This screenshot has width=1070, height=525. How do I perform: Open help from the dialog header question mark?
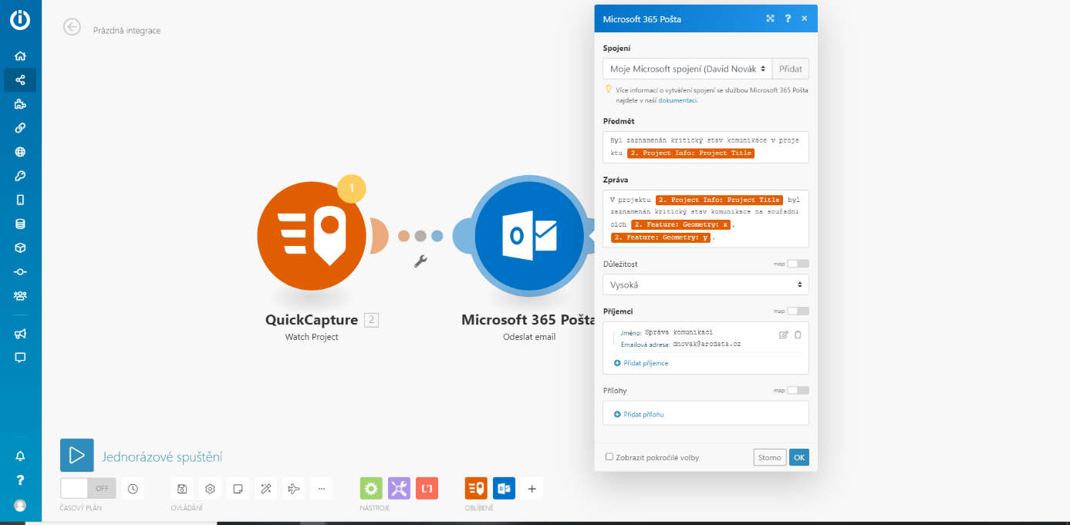tap(788, 19)
